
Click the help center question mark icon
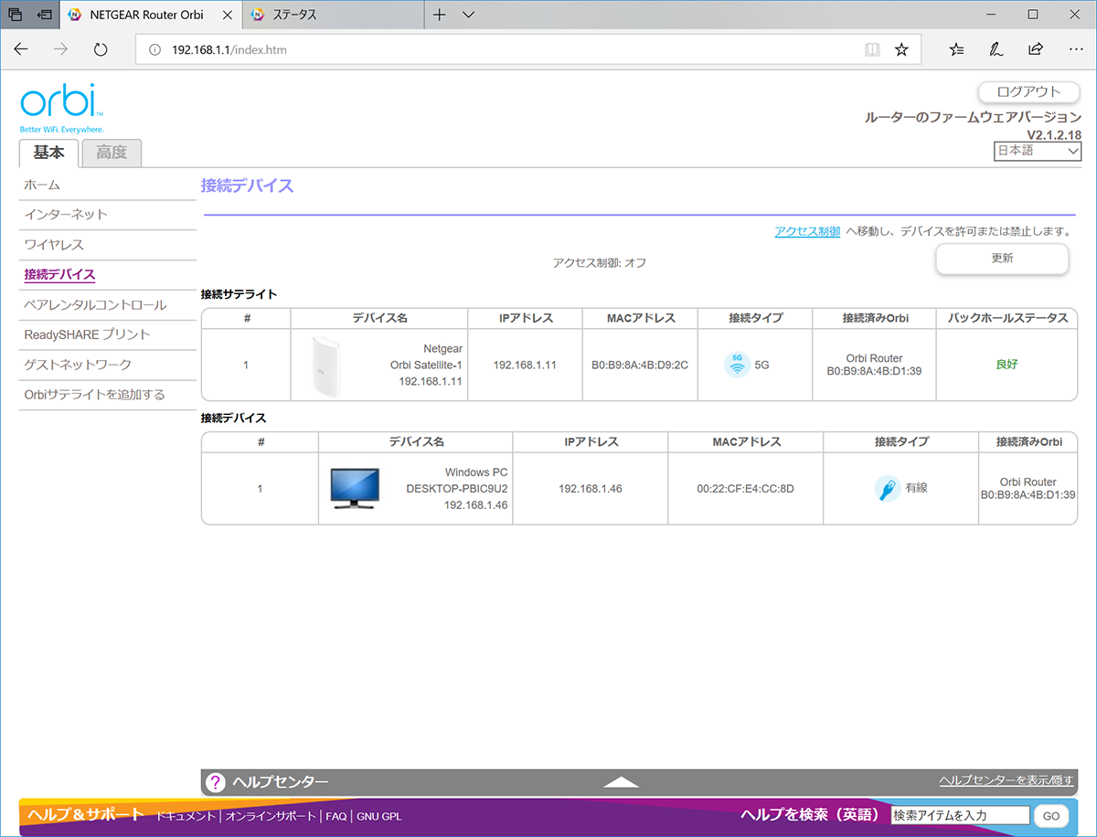coord(216,782)
